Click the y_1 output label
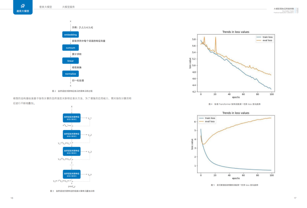 click(90, 118)
